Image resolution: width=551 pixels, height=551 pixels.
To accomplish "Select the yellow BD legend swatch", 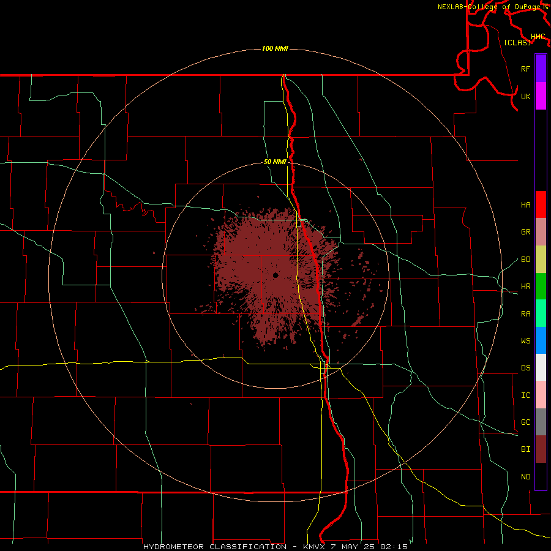I will pos(541,259).
